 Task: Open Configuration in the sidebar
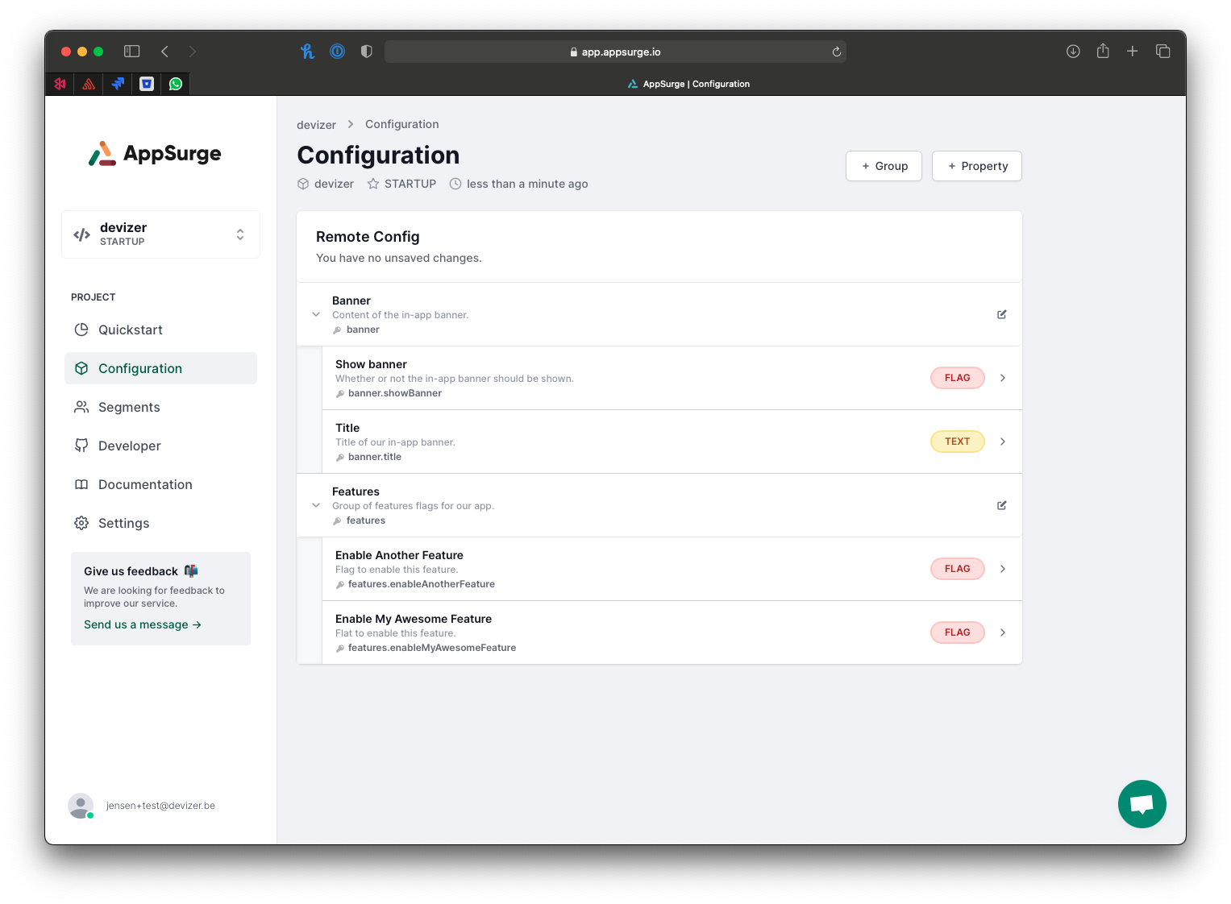(x=160, y=368)
